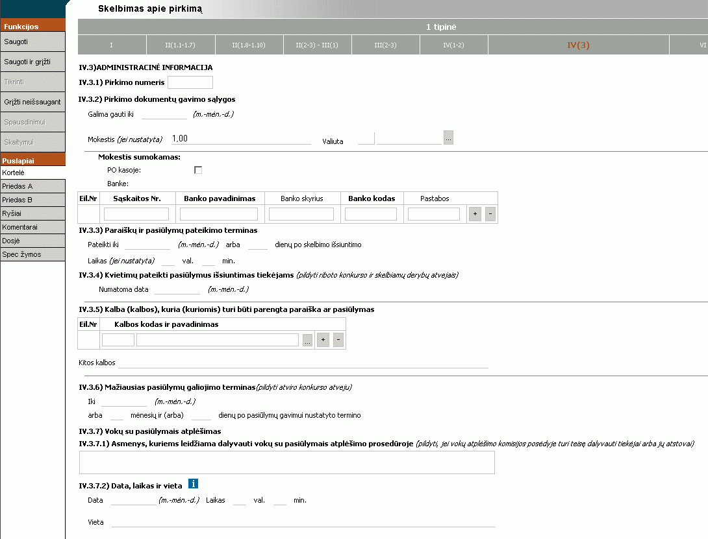Switch to tab III(2-3)
Viewport: 708px width, 539px height.
(x=386, y=45)
